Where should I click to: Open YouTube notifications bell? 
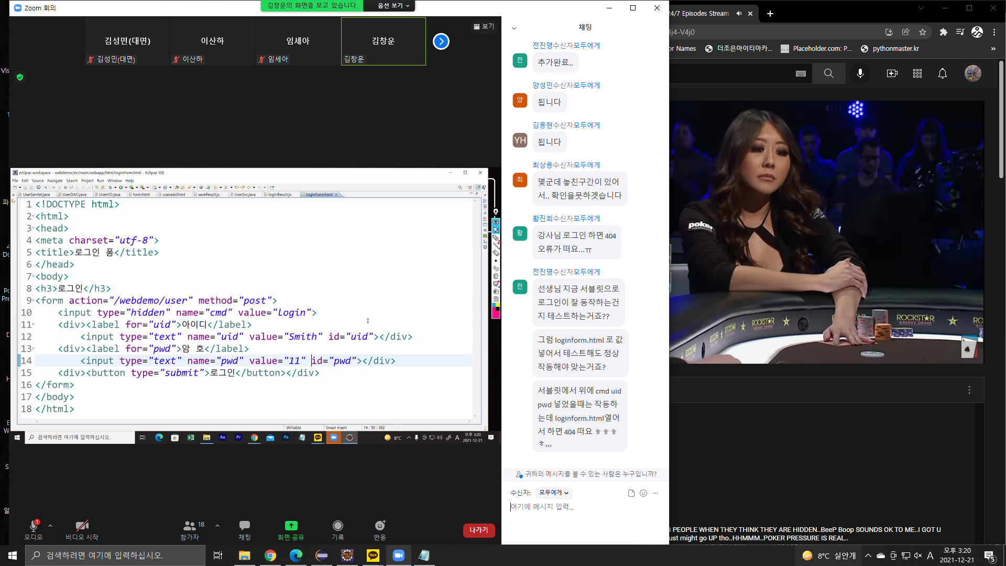[943, 73]
